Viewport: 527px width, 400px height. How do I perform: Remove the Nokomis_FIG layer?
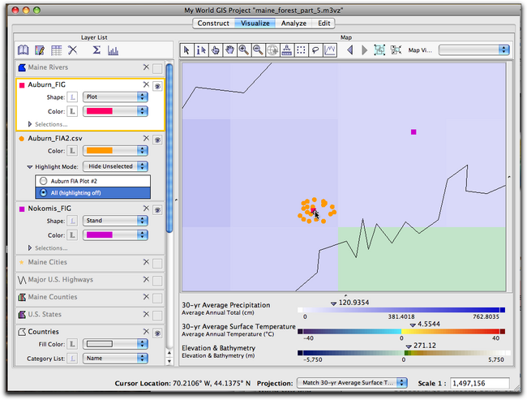[146, 209]
